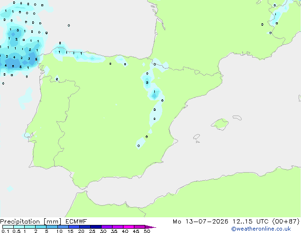Click the "35" legend scale label
Viewport: 301px width, 233px height.
pyautogui.click(x=114, y=231)
